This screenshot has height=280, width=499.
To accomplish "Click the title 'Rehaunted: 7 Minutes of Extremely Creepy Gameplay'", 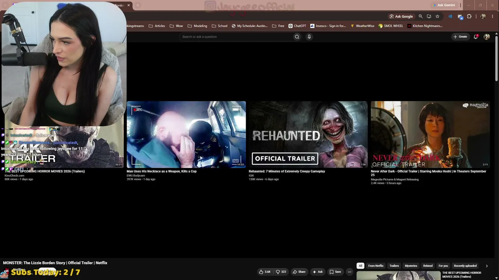I will 287,171.
